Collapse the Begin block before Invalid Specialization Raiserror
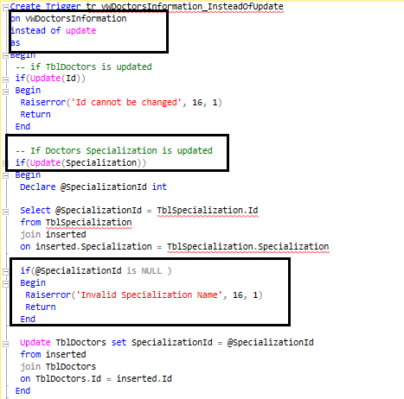This screenshot has width=404, height=399. tap(5, 284)
